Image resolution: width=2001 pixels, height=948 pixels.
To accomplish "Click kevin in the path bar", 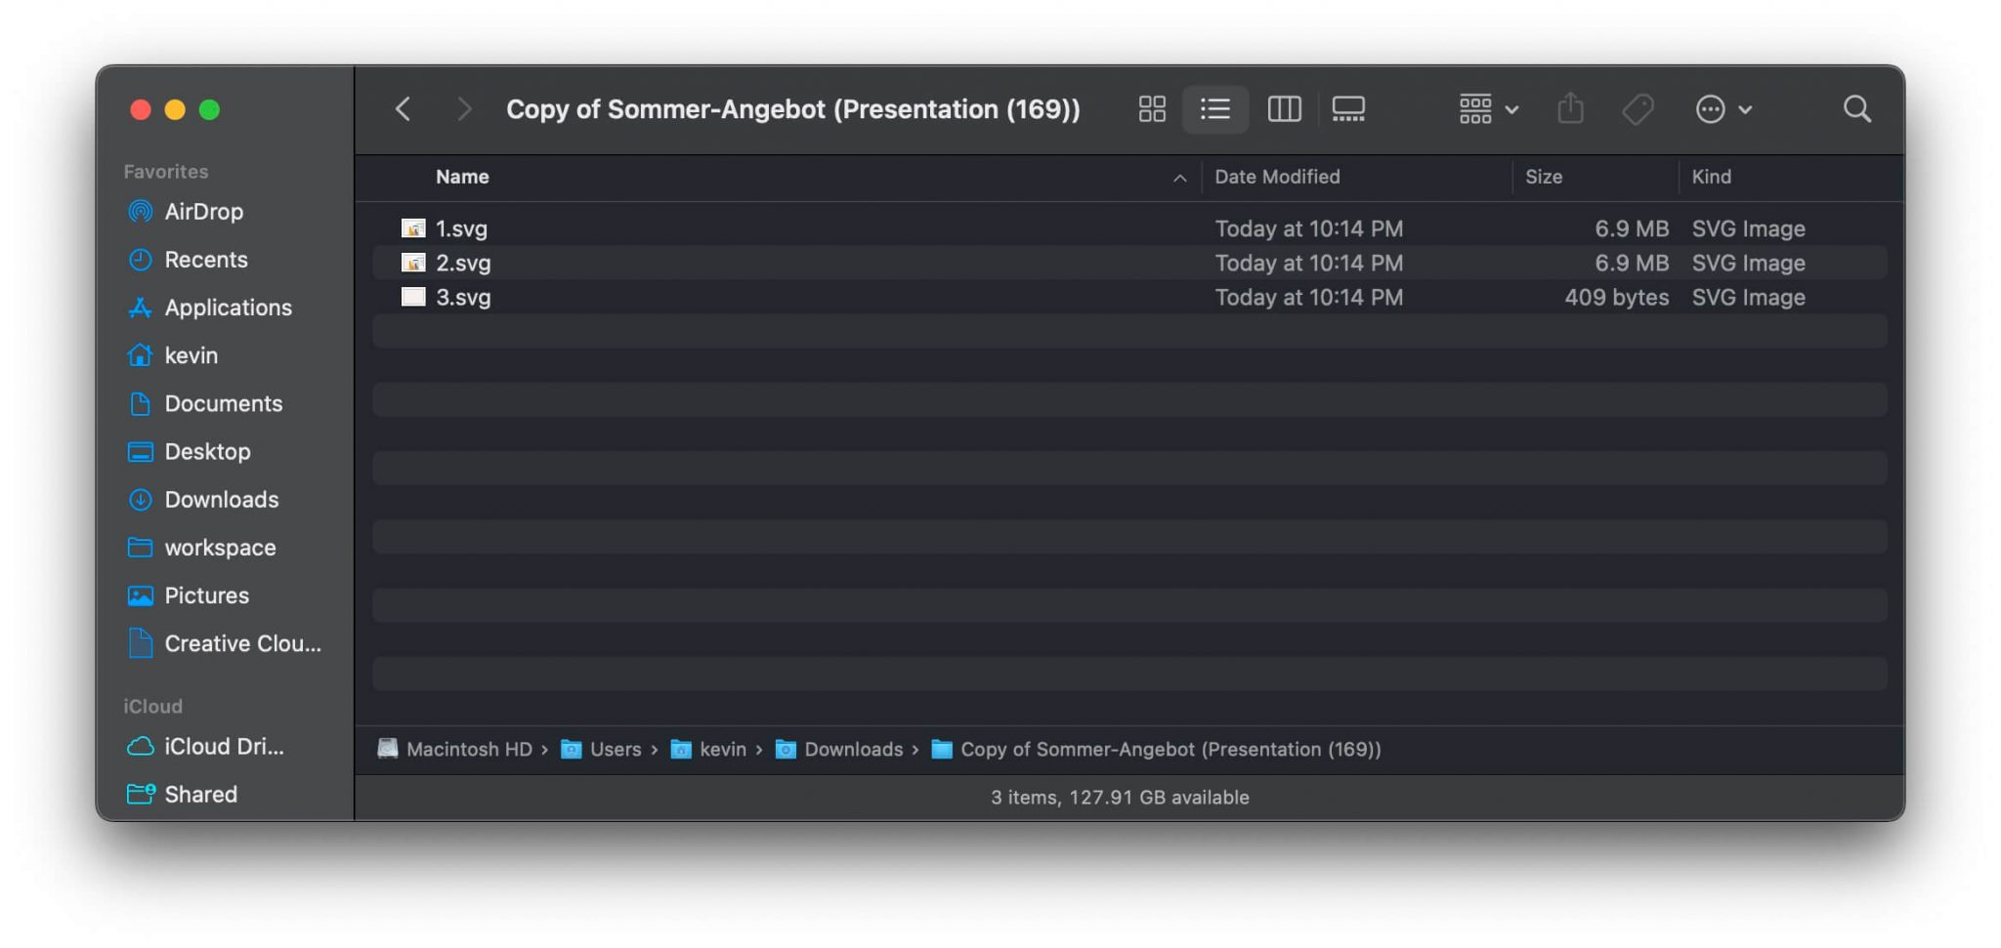I will (723, 748).
